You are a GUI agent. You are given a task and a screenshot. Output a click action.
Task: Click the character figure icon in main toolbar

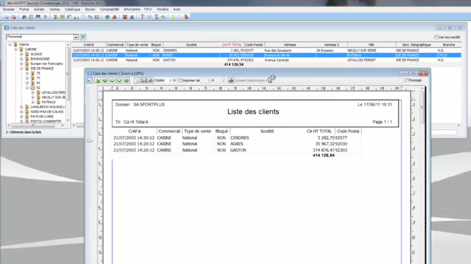pos(56,17)
